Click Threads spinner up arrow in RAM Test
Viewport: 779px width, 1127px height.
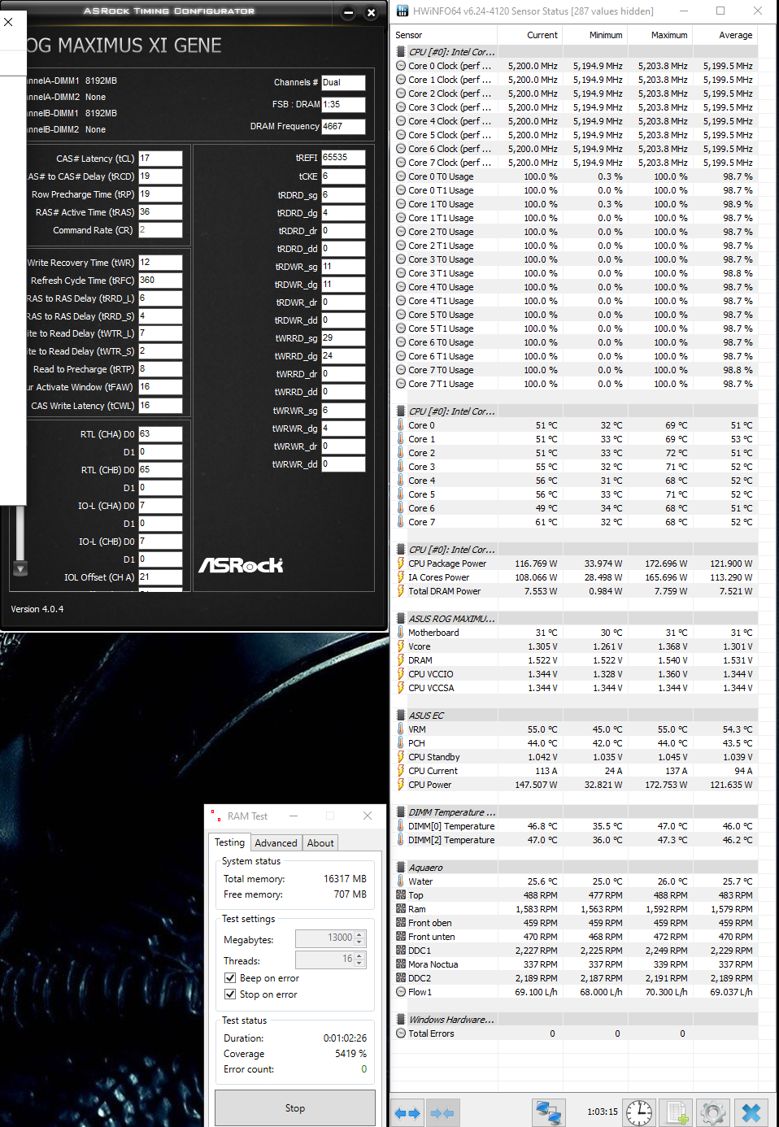coord(360,956)
